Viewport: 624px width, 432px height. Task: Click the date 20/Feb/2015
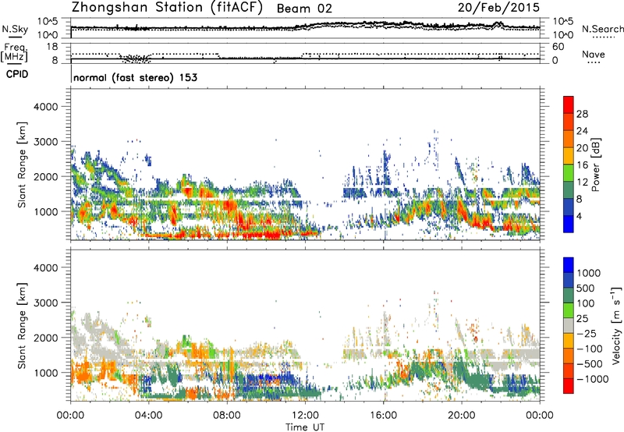point(498,8)
